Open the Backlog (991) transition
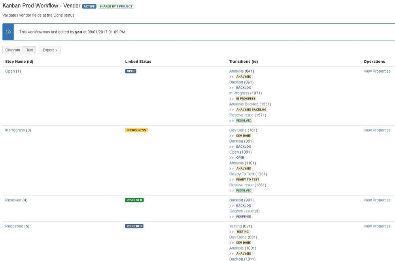Screen dimensions: 395x261 click(x=236, y=200)
